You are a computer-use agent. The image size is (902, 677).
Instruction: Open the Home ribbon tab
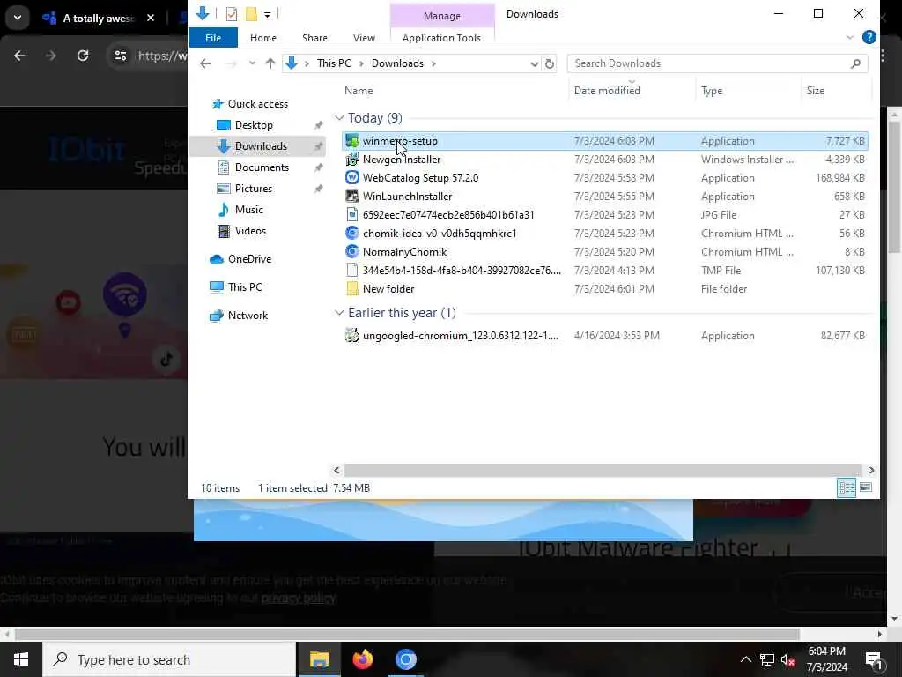[x=263, y=37]
